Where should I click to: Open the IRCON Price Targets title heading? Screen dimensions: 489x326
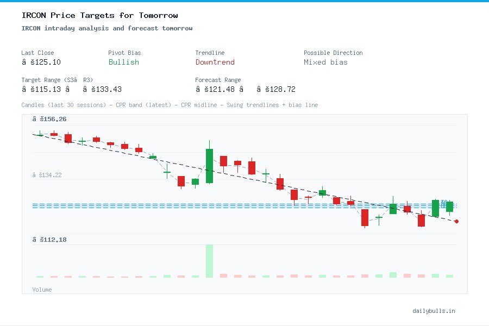[99, 15]
